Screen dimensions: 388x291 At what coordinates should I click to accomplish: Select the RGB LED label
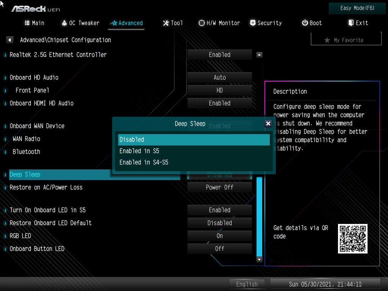[x=20, y=236]
